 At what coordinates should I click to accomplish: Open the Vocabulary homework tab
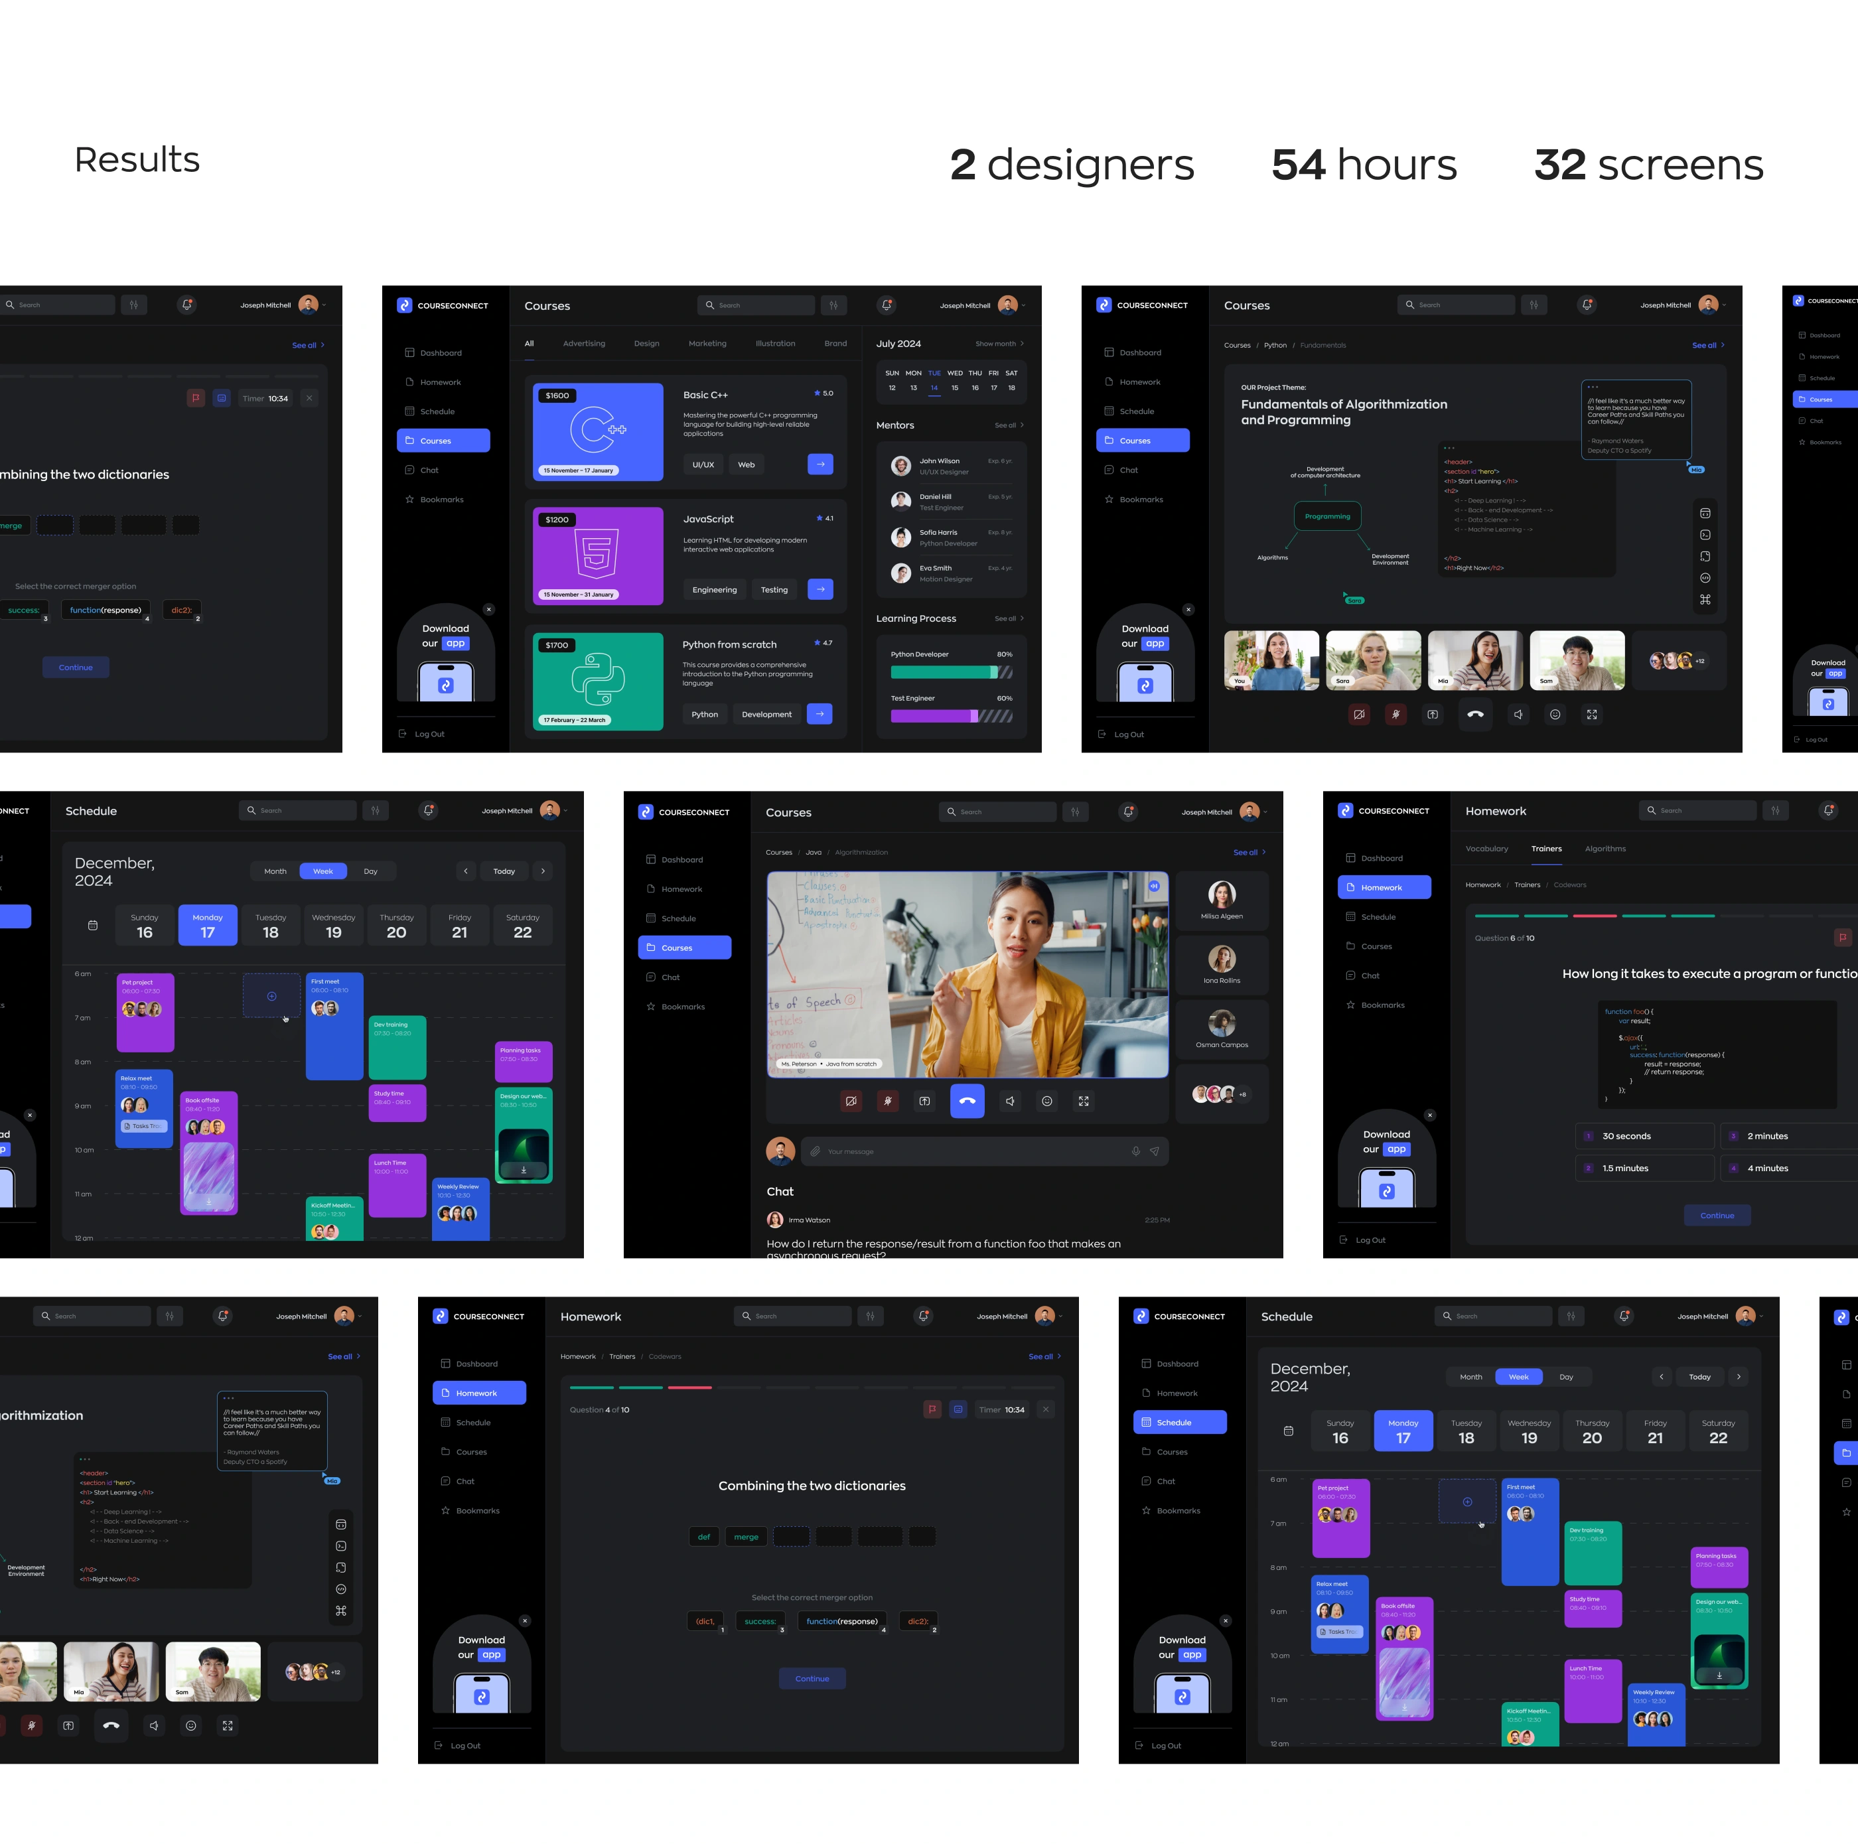(1486, 848)
